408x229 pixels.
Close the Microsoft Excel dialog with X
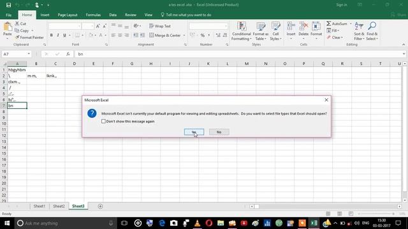click(326, 100)
